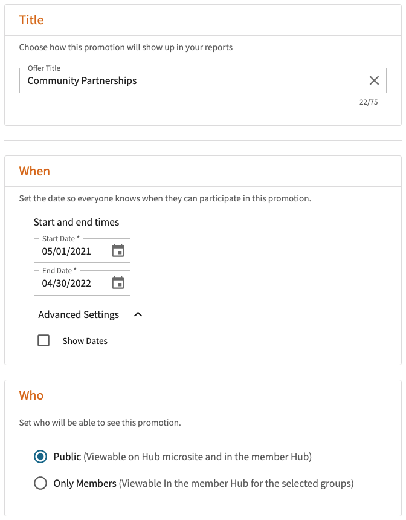Click the Show Dates label text
The image size is (406, 520).
click(x=85, y=341)
